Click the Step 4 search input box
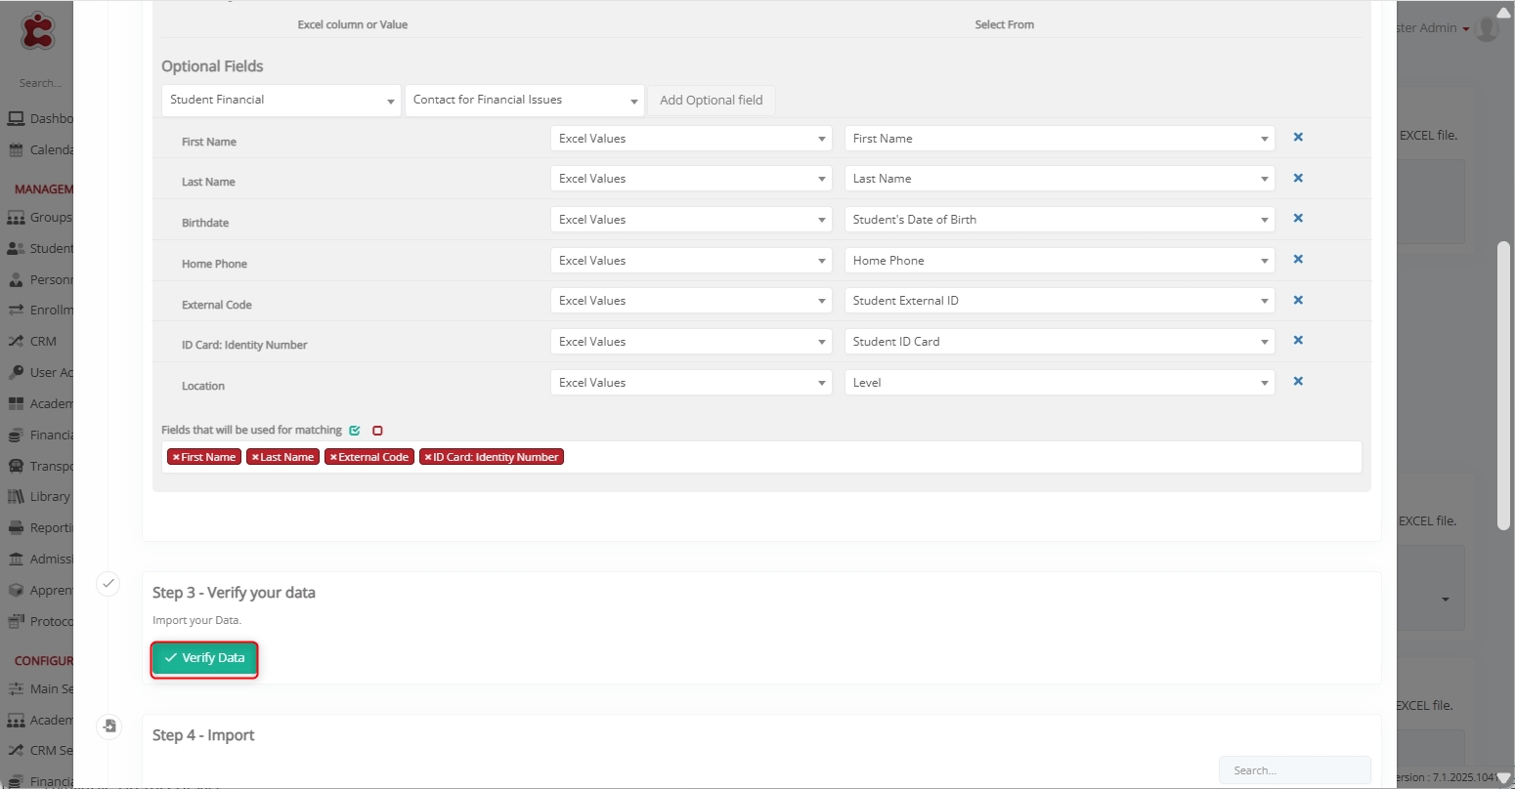1515x789 pixels. click(x=1293, y=770)
